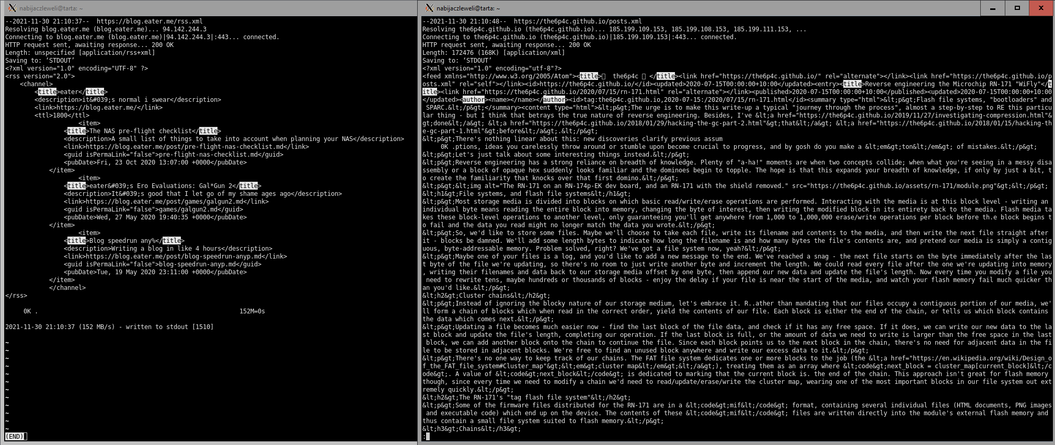Viewport: 1055px width, 445px height.
Task: Click the the6p4c.github.io/posts.xml URL at top
Action: [x=578, y=21]
